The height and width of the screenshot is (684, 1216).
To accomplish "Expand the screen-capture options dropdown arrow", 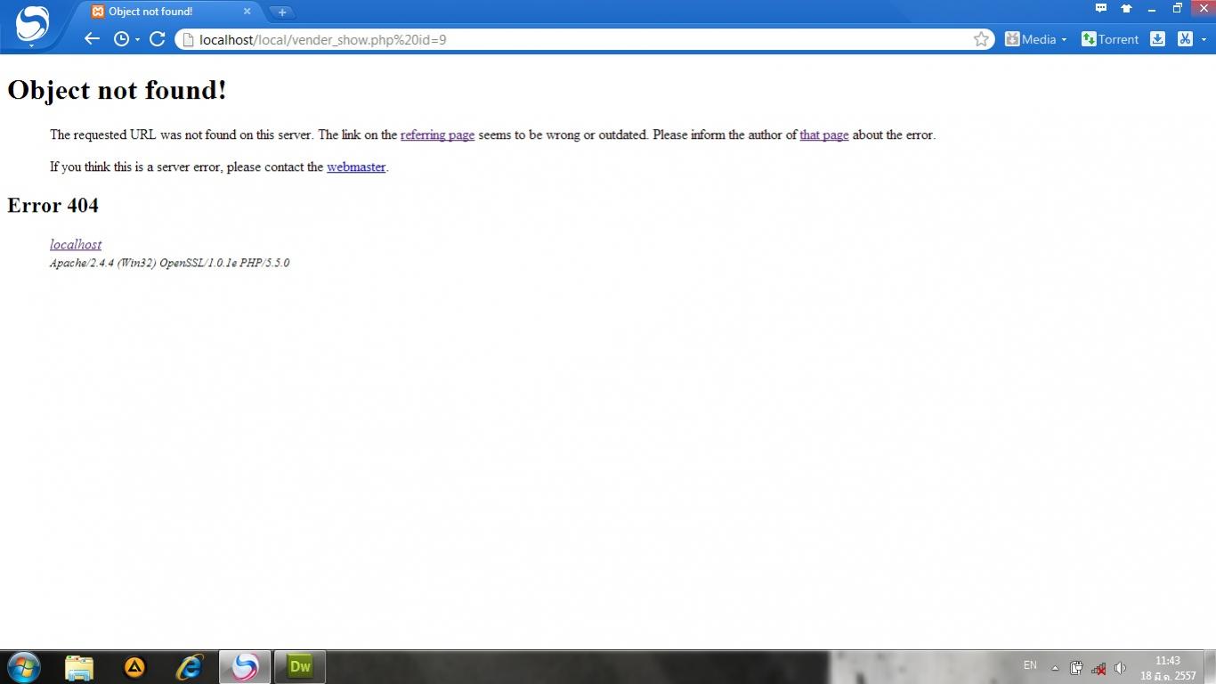I will point(1204,40).
